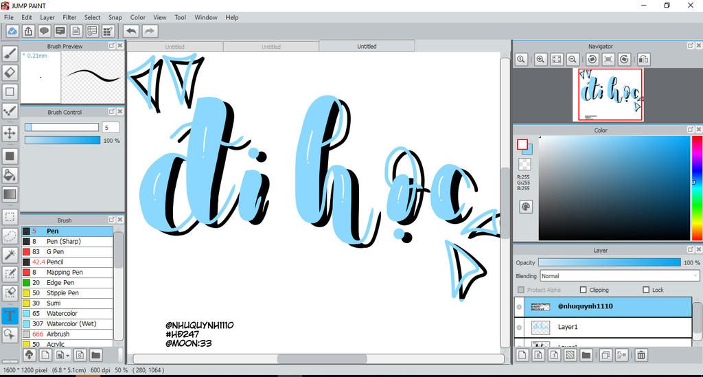Open the Window menu
The image size is (703, 377).
tap(206, 17)
